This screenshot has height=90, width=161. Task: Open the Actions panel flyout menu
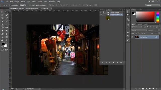(x=124, y=10)
